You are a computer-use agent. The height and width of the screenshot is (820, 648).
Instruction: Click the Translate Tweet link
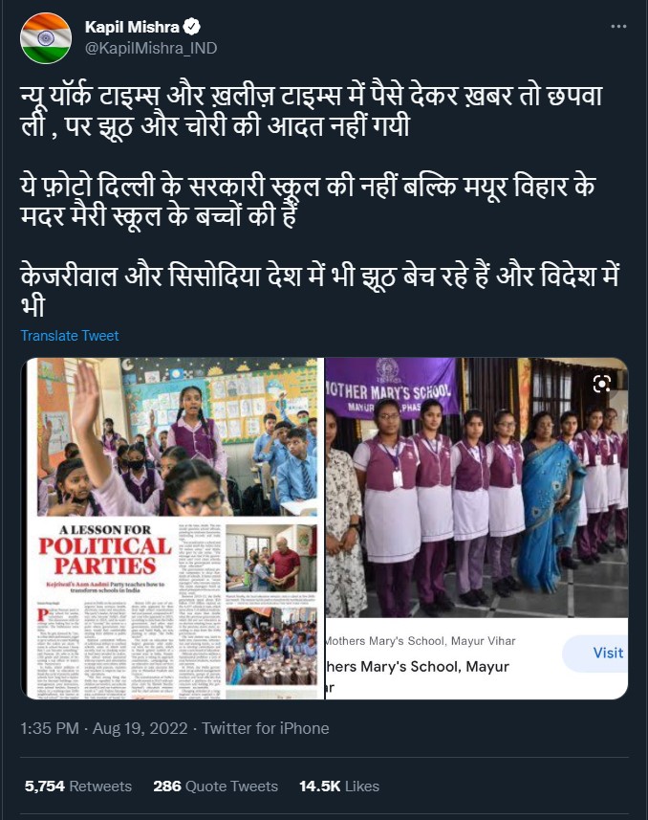(x=70, y=336)
